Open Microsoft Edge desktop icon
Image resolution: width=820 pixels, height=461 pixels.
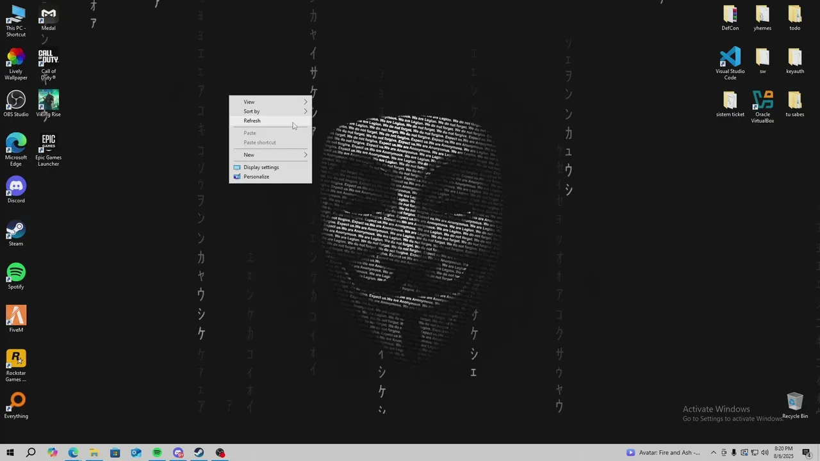[x=16, y=150]
